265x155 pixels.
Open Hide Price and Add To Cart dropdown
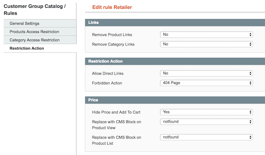(206, 112)
